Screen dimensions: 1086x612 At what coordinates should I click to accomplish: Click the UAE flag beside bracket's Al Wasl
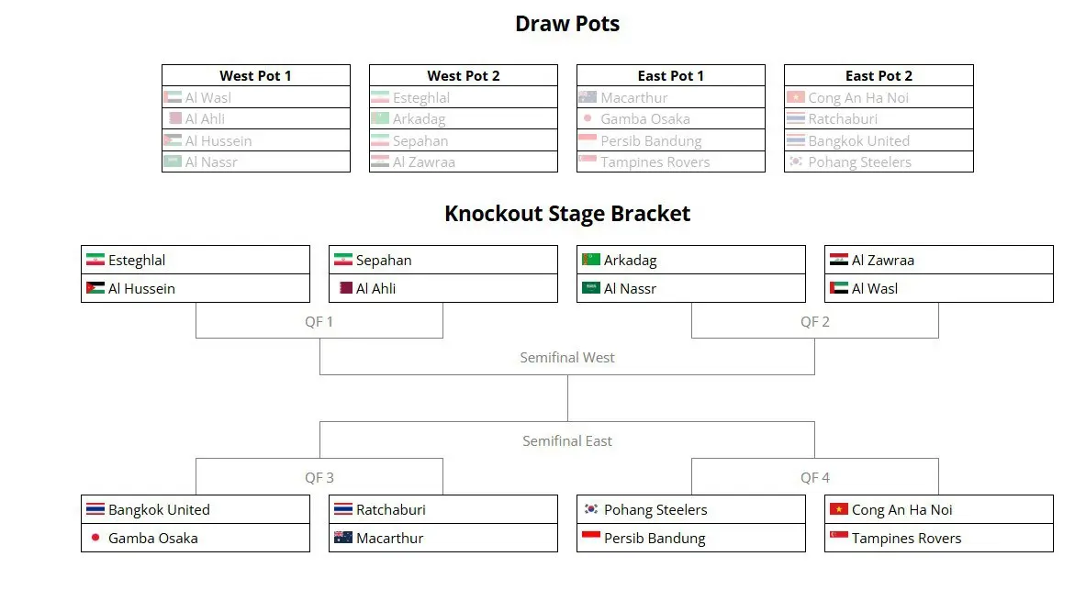pyautogui.click(x=839, y=288)
